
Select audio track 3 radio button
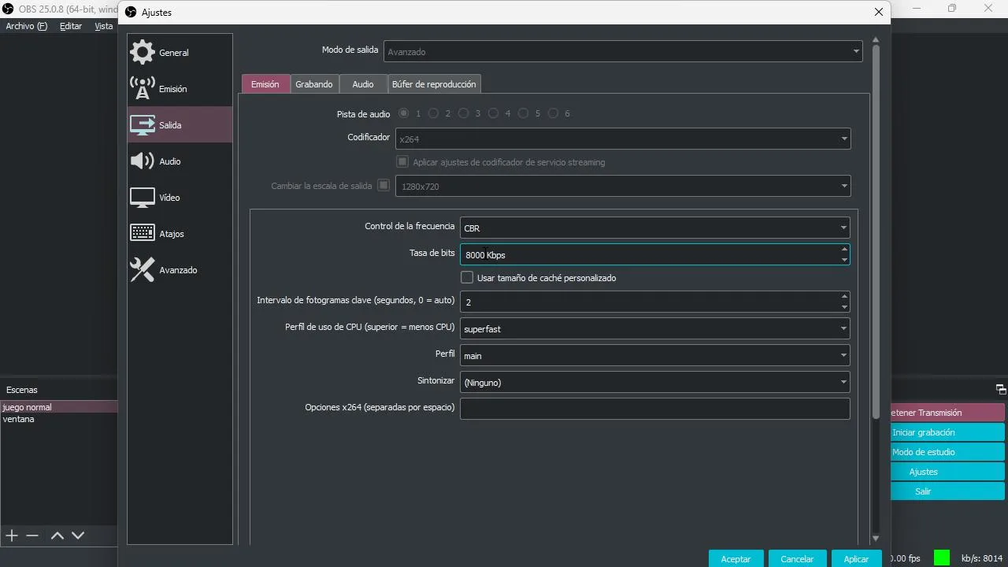[x=464, y=113]
